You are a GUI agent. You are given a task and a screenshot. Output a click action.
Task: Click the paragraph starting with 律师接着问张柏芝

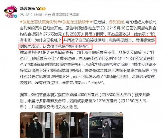(x=88, y=67)
